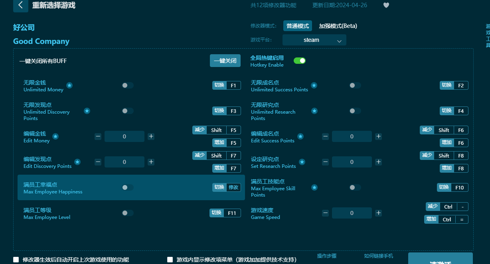Increase Edit Success Points with plus

(378, 136)
